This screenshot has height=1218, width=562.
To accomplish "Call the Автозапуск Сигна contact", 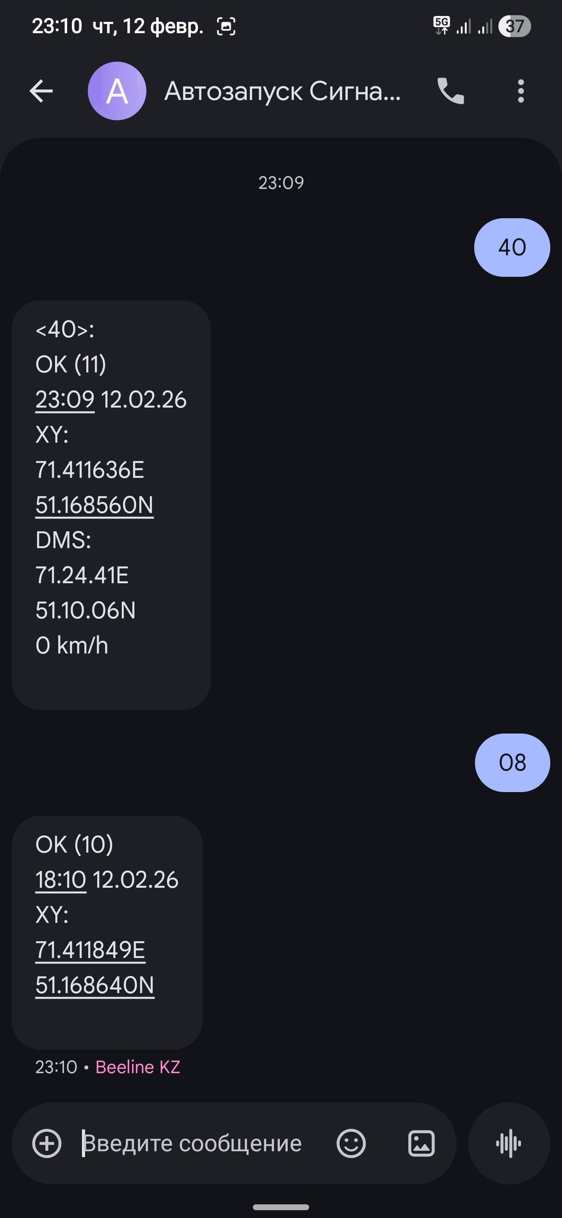I will coord(450,91).
